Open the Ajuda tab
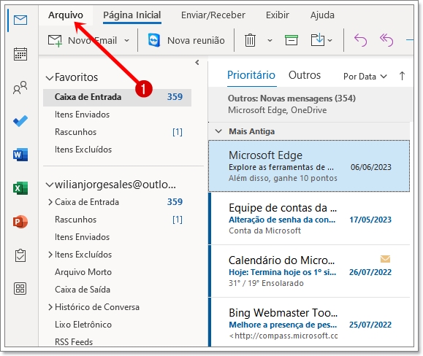 (322, 15)
